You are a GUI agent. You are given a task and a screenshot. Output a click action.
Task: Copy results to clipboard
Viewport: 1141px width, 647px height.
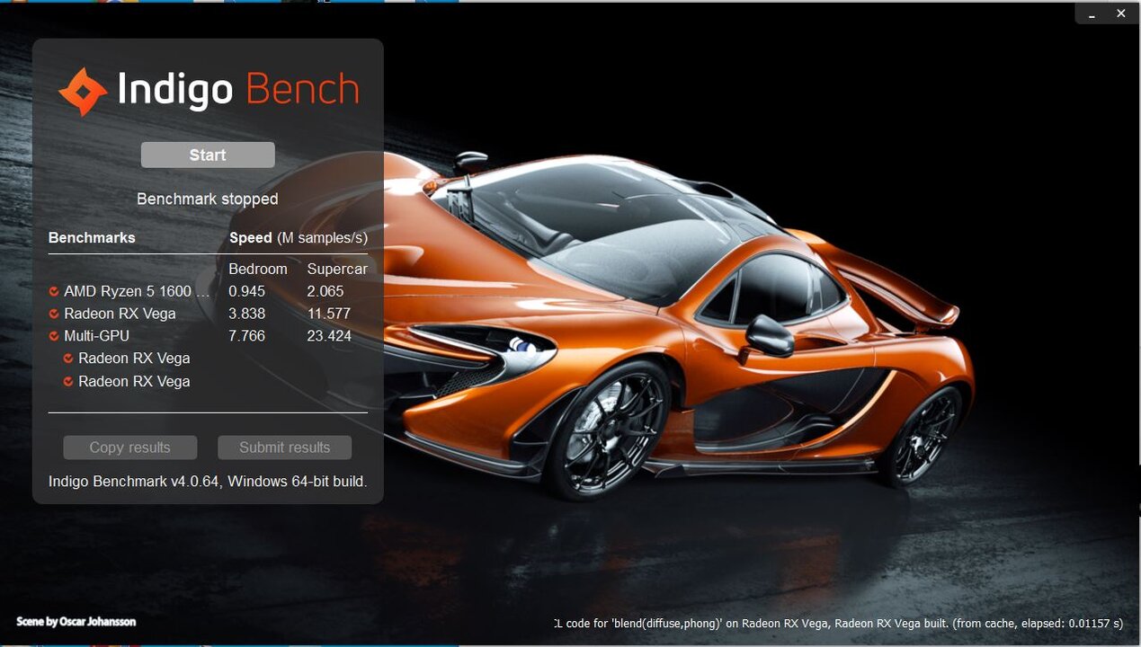point(129,448)
